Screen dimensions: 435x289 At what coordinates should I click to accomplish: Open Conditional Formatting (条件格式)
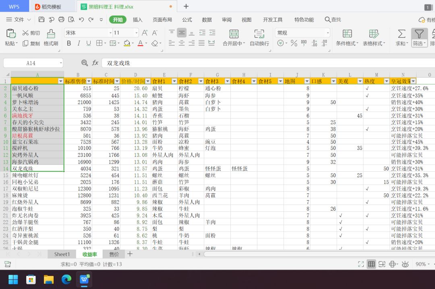coord(347,34)
